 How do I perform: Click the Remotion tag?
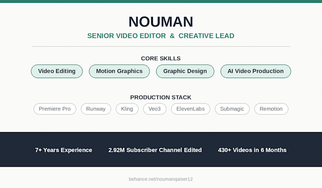tap(271, 109)
